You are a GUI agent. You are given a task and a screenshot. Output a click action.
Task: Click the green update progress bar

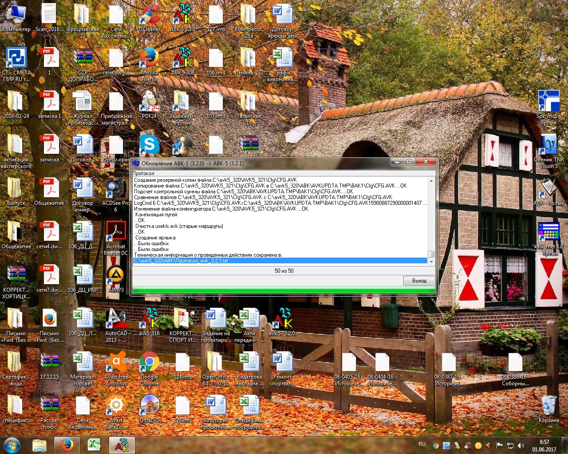[x=284, y=291]
